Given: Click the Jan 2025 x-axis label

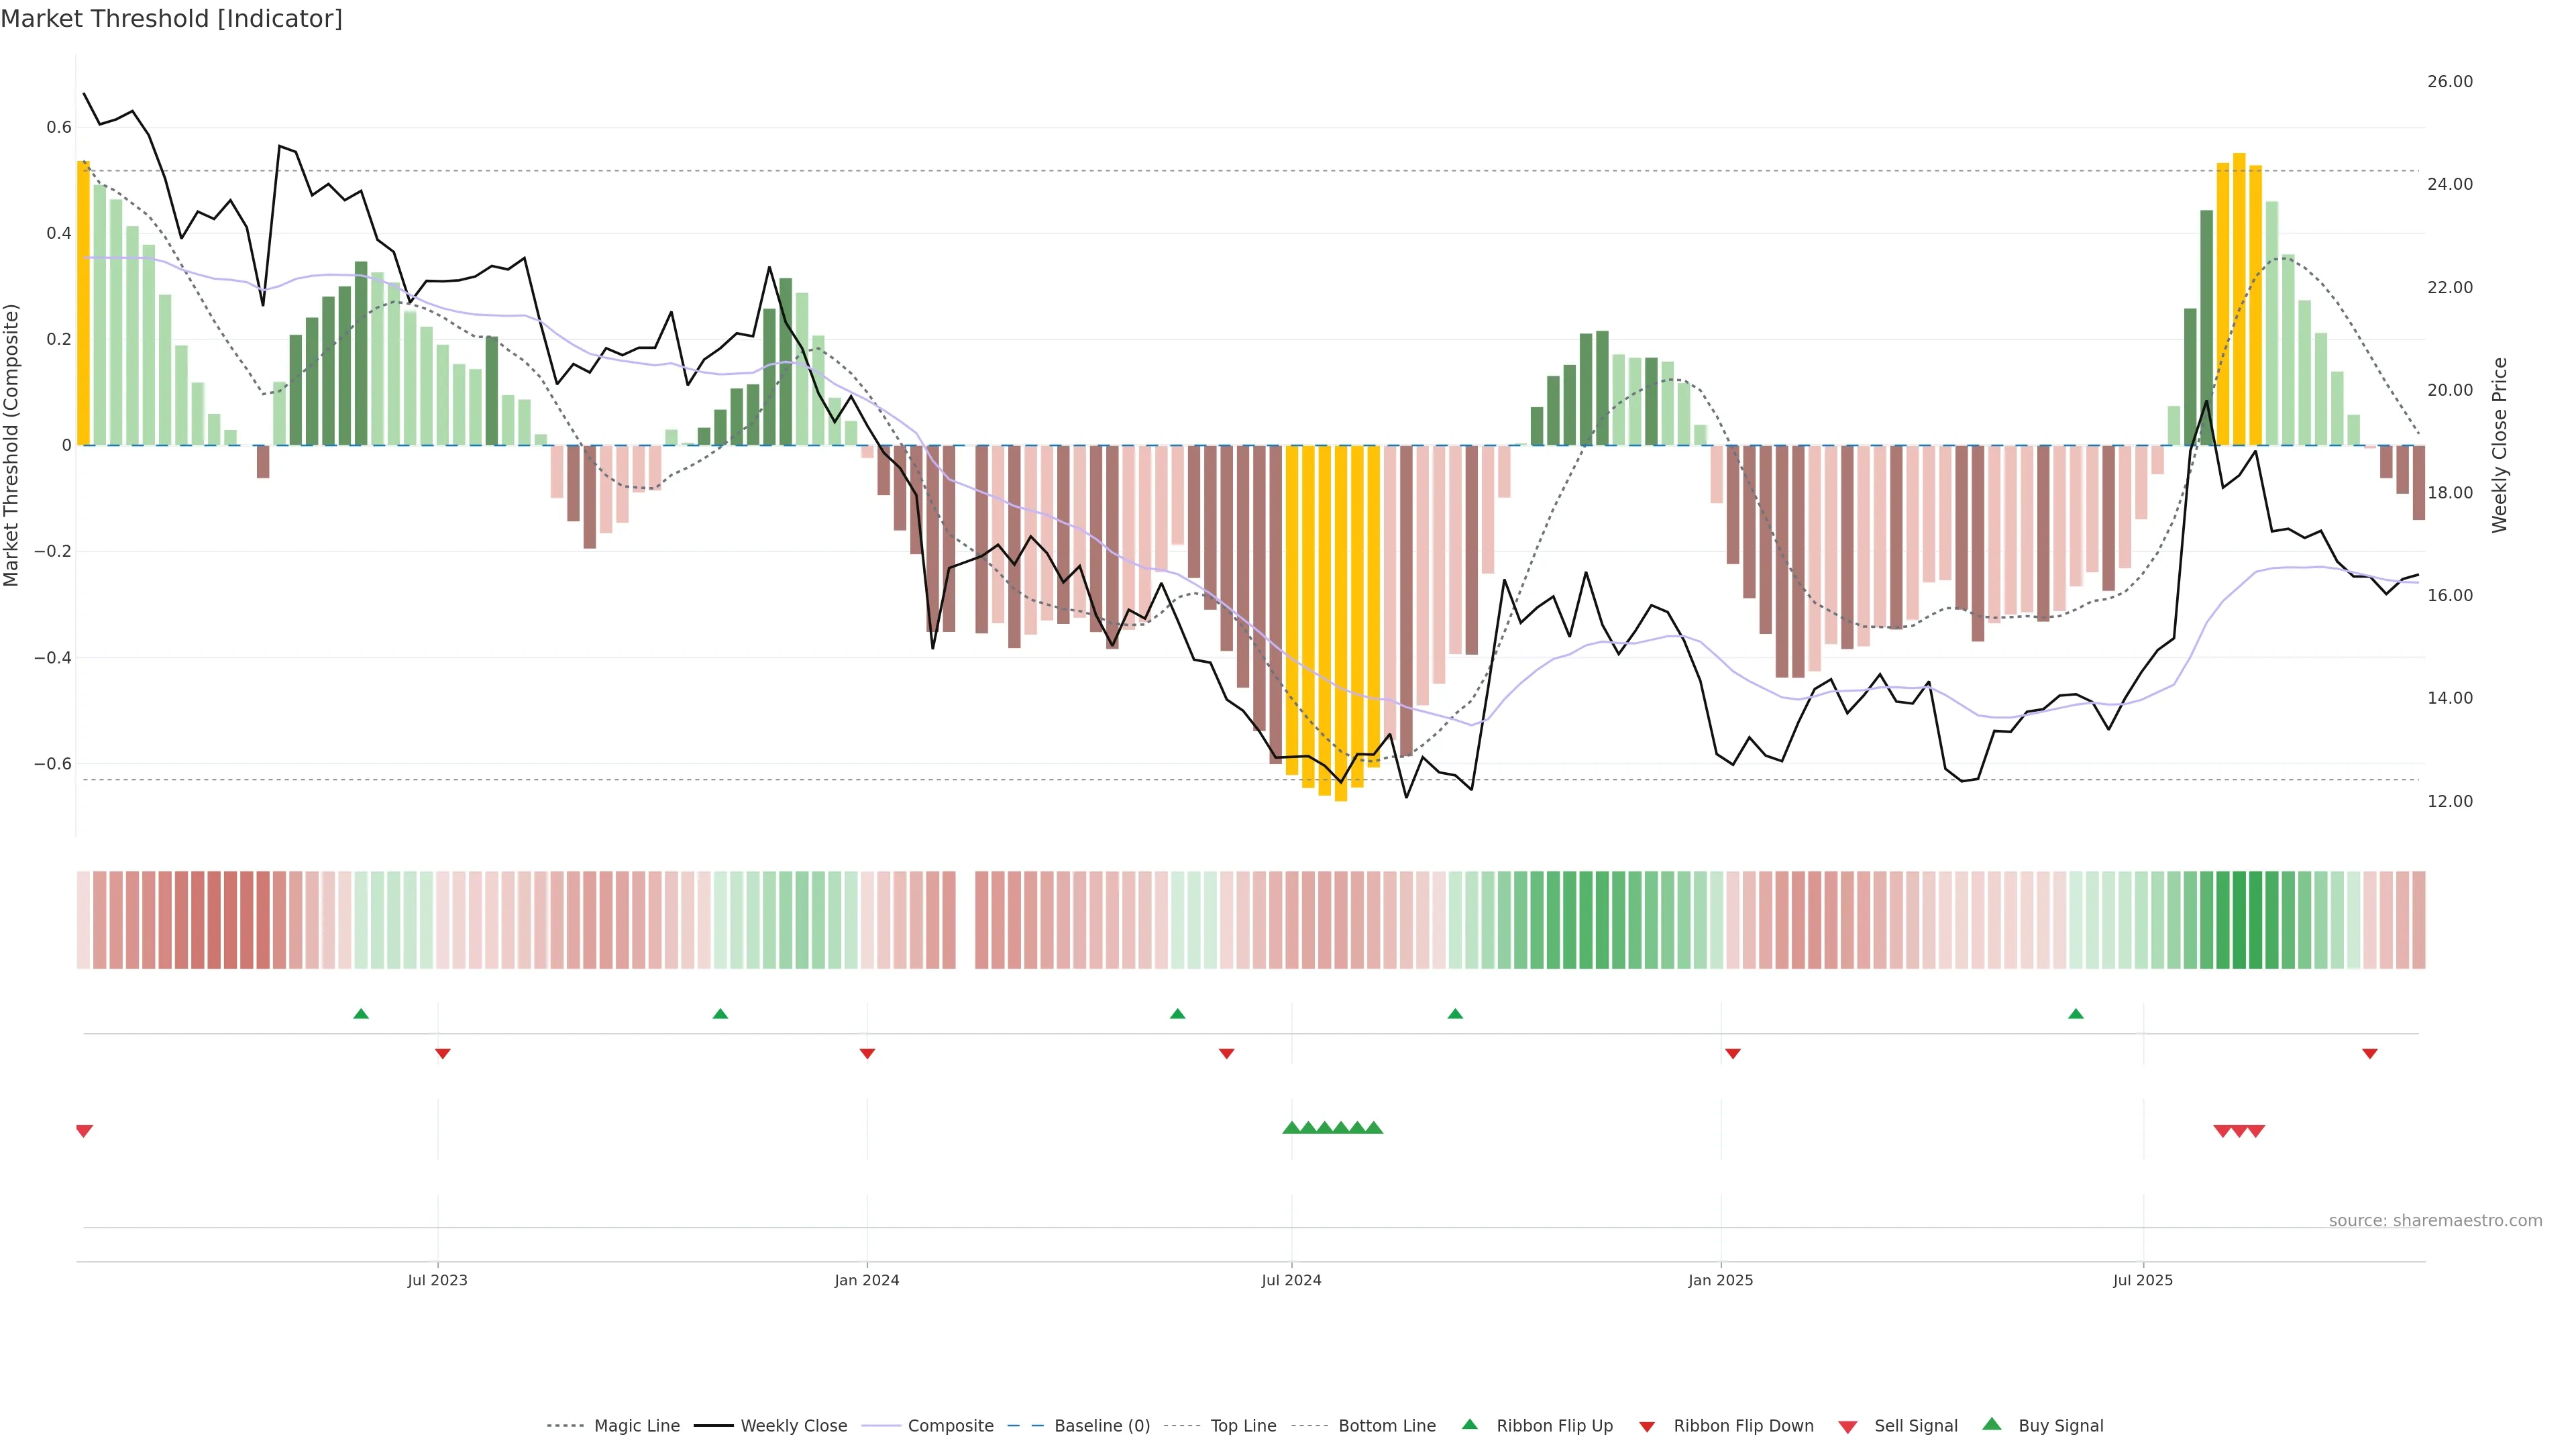Looking at the screenshot, I should tap(1720, 1280).
